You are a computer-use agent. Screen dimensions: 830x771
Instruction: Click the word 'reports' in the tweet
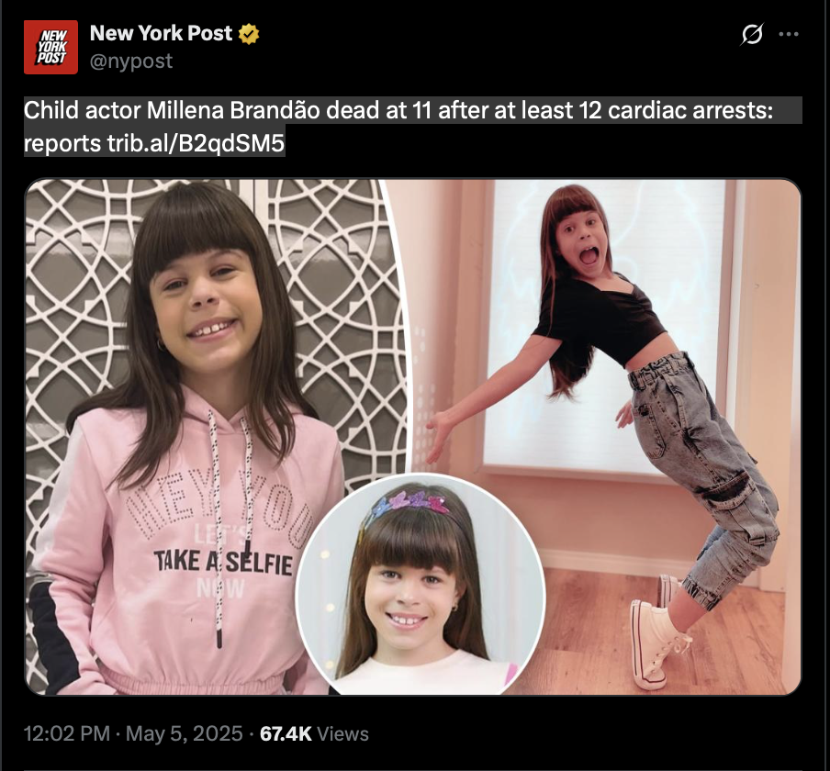point(62,144)
